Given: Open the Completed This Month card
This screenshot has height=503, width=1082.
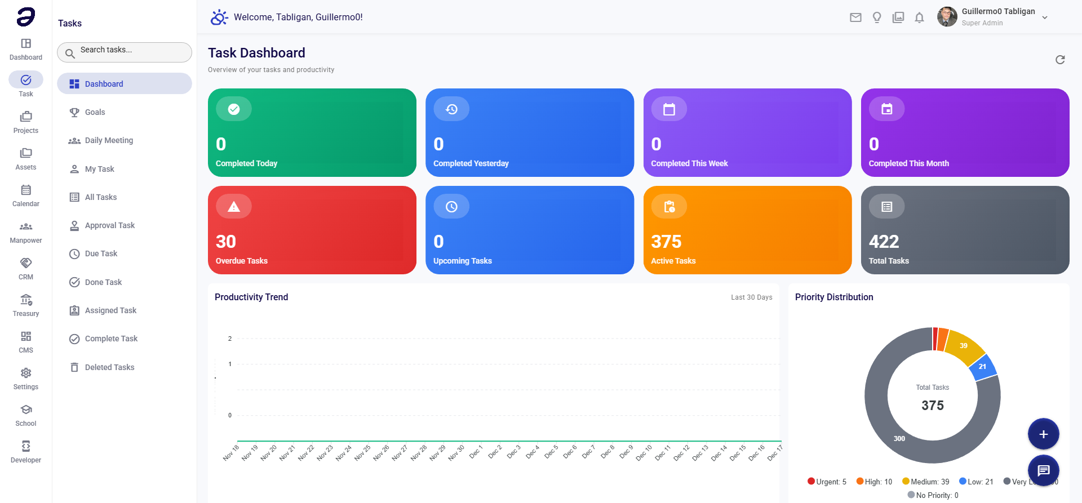Looking at the screenshot, I should coord(965,132).
